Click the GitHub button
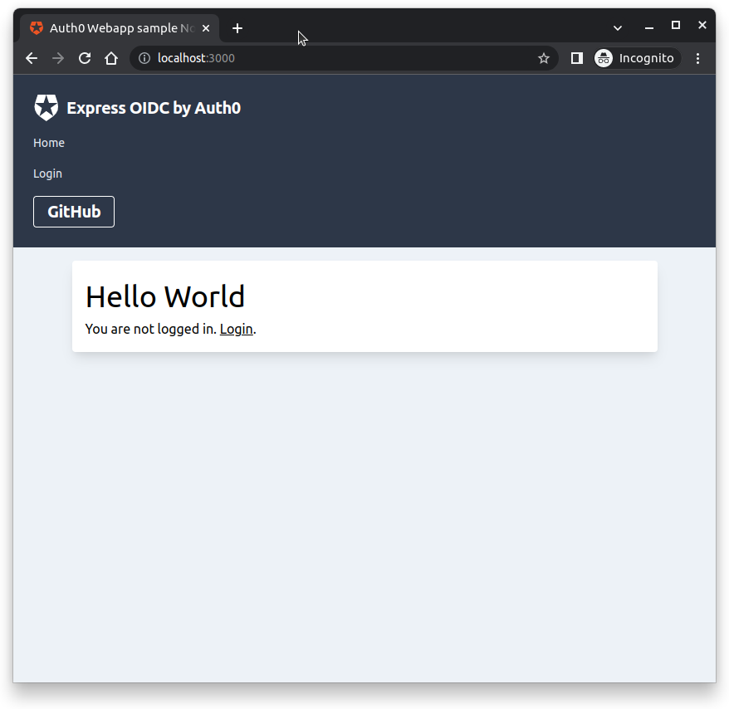Viewport: 729px width, 709px height. coord(73,211)
